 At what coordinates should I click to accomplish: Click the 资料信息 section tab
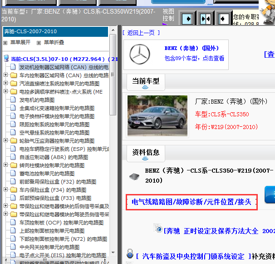point(146,153)
